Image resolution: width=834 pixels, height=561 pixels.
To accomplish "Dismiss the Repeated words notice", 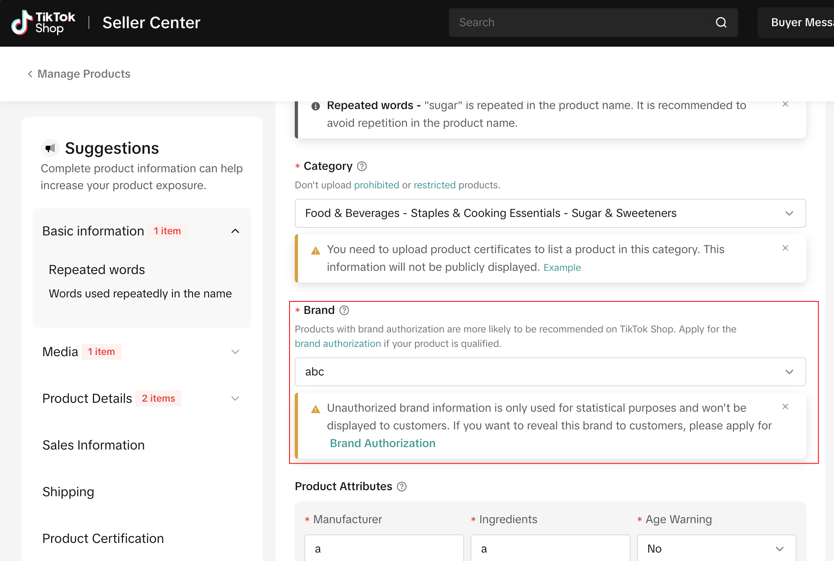I will click(x=785, y=104).
